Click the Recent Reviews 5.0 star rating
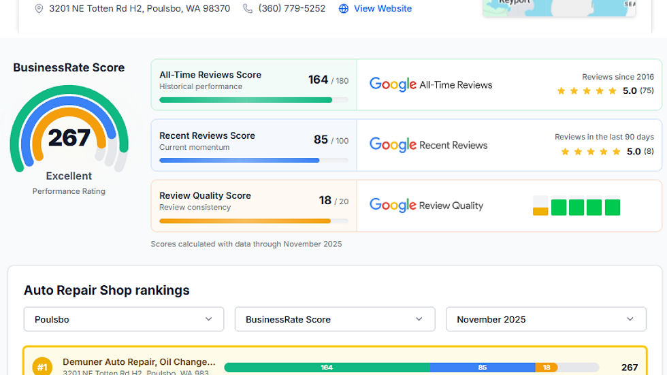The width and height of the screenshot is (667, 375). coord(607,151)
